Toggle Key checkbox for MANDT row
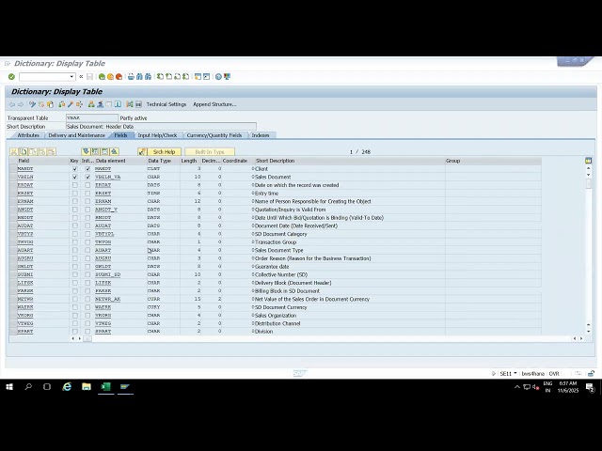 [x=75, y=169]
